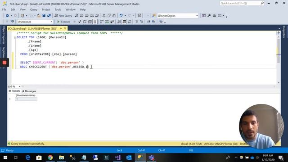The width and height of the screenshot is (288, 162).
Task: Display the Estimated Execution Plan
Action: 85,22
